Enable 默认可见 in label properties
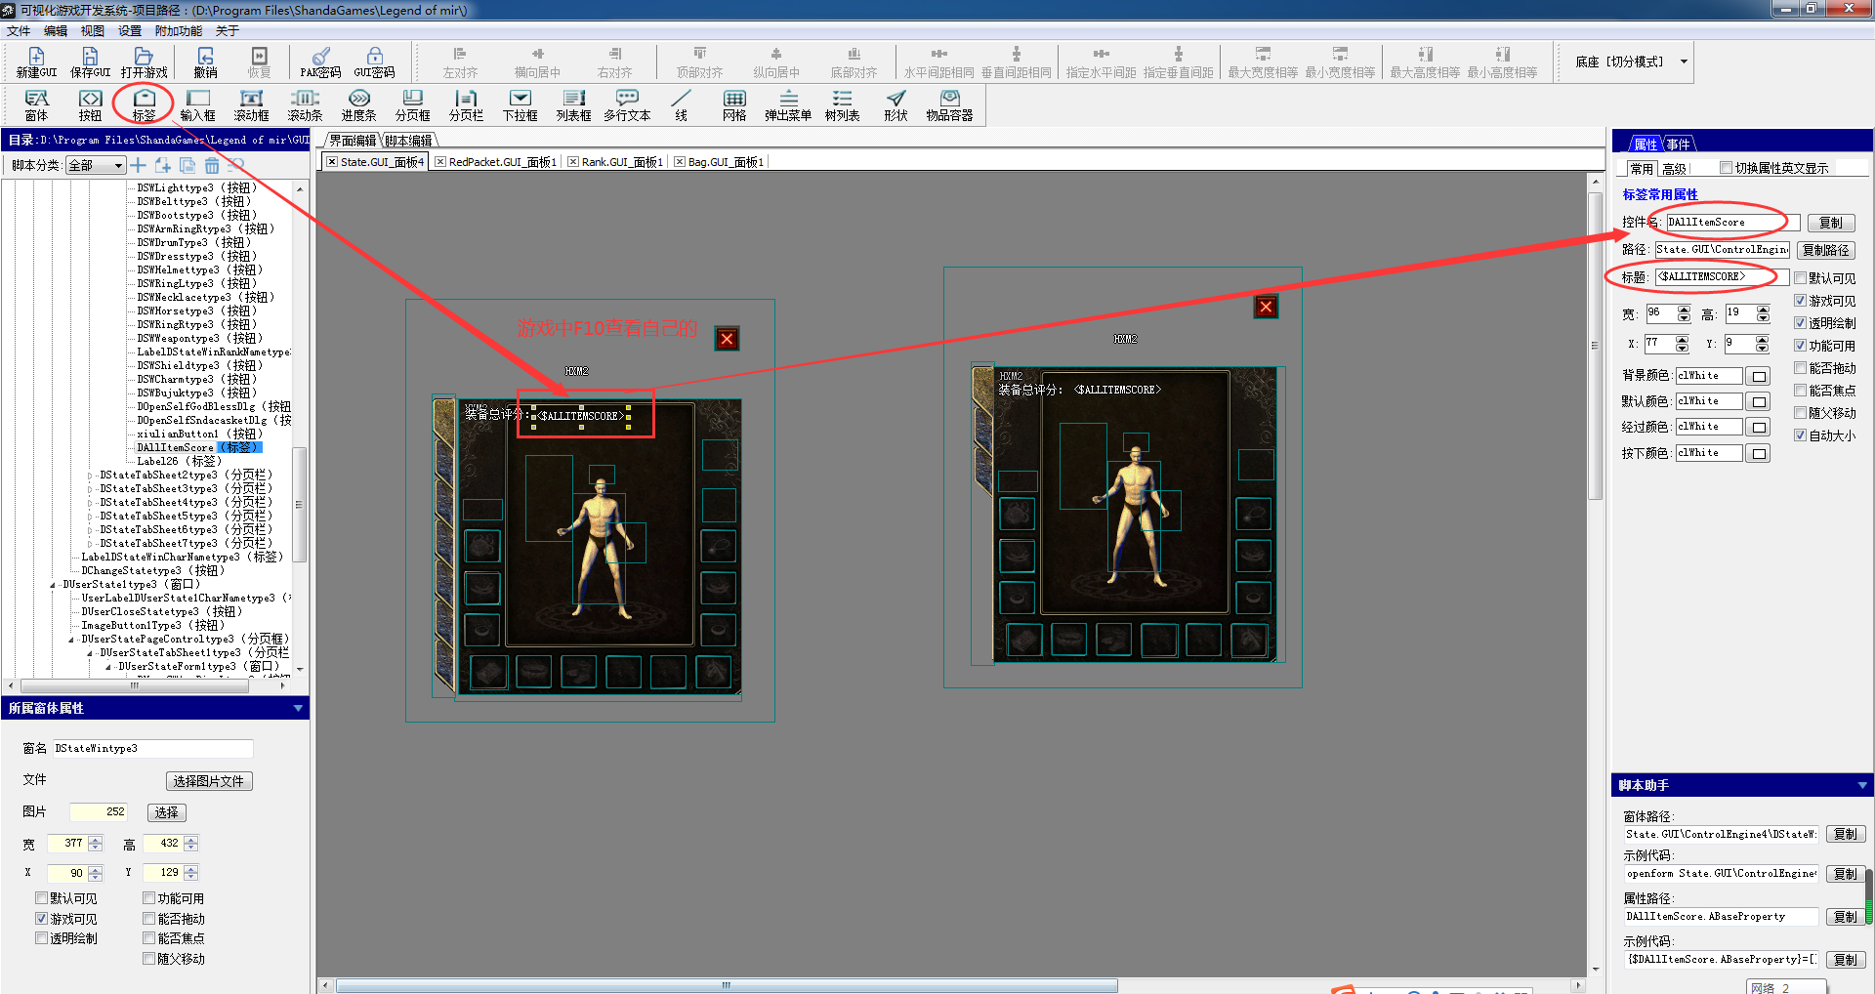 (x=1800, y=278)
